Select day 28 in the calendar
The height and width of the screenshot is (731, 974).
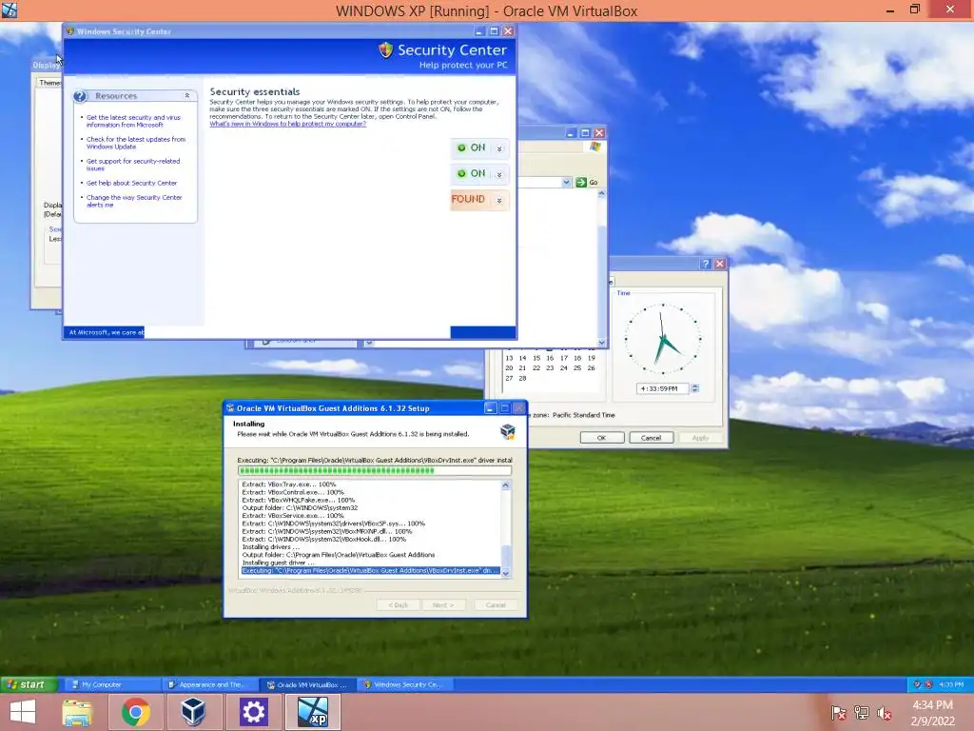[522, 378]
